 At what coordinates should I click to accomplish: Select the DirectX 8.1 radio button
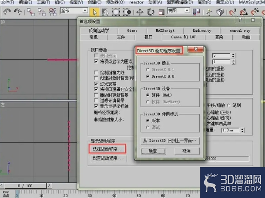[148, 70]
